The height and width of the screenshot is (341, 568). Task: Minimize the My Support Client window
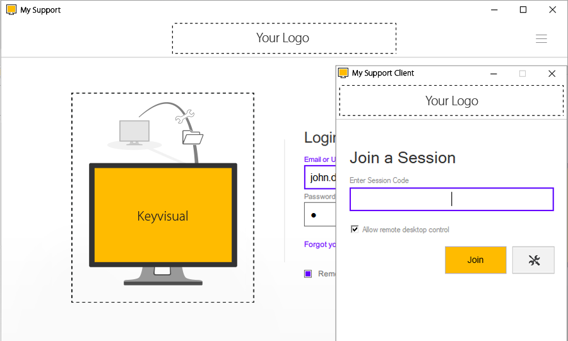pos(494,73)
